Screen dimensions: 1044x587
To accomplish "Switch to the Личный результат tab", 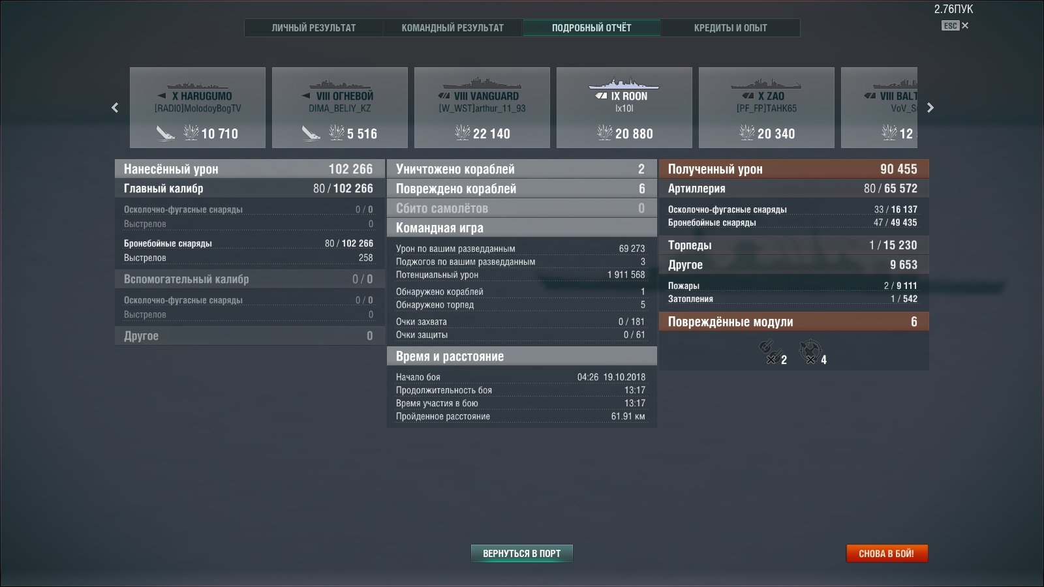I will (x=314, y=27).
